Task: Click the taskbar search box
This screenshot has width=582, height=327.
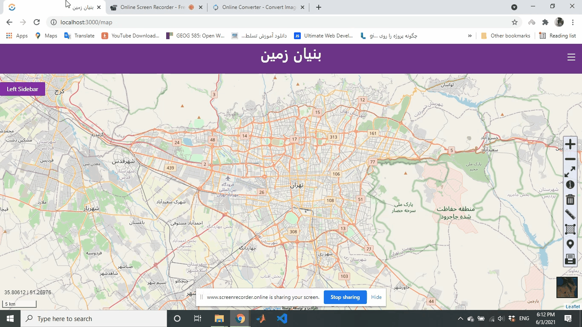Action: tap(94, 318)
